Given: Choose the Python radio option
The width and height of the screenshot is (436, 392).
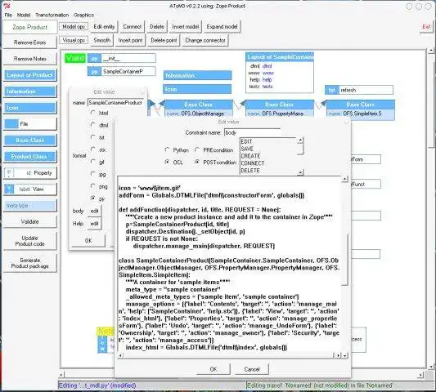Looking at the screenshot, I should tap(167, 150).
